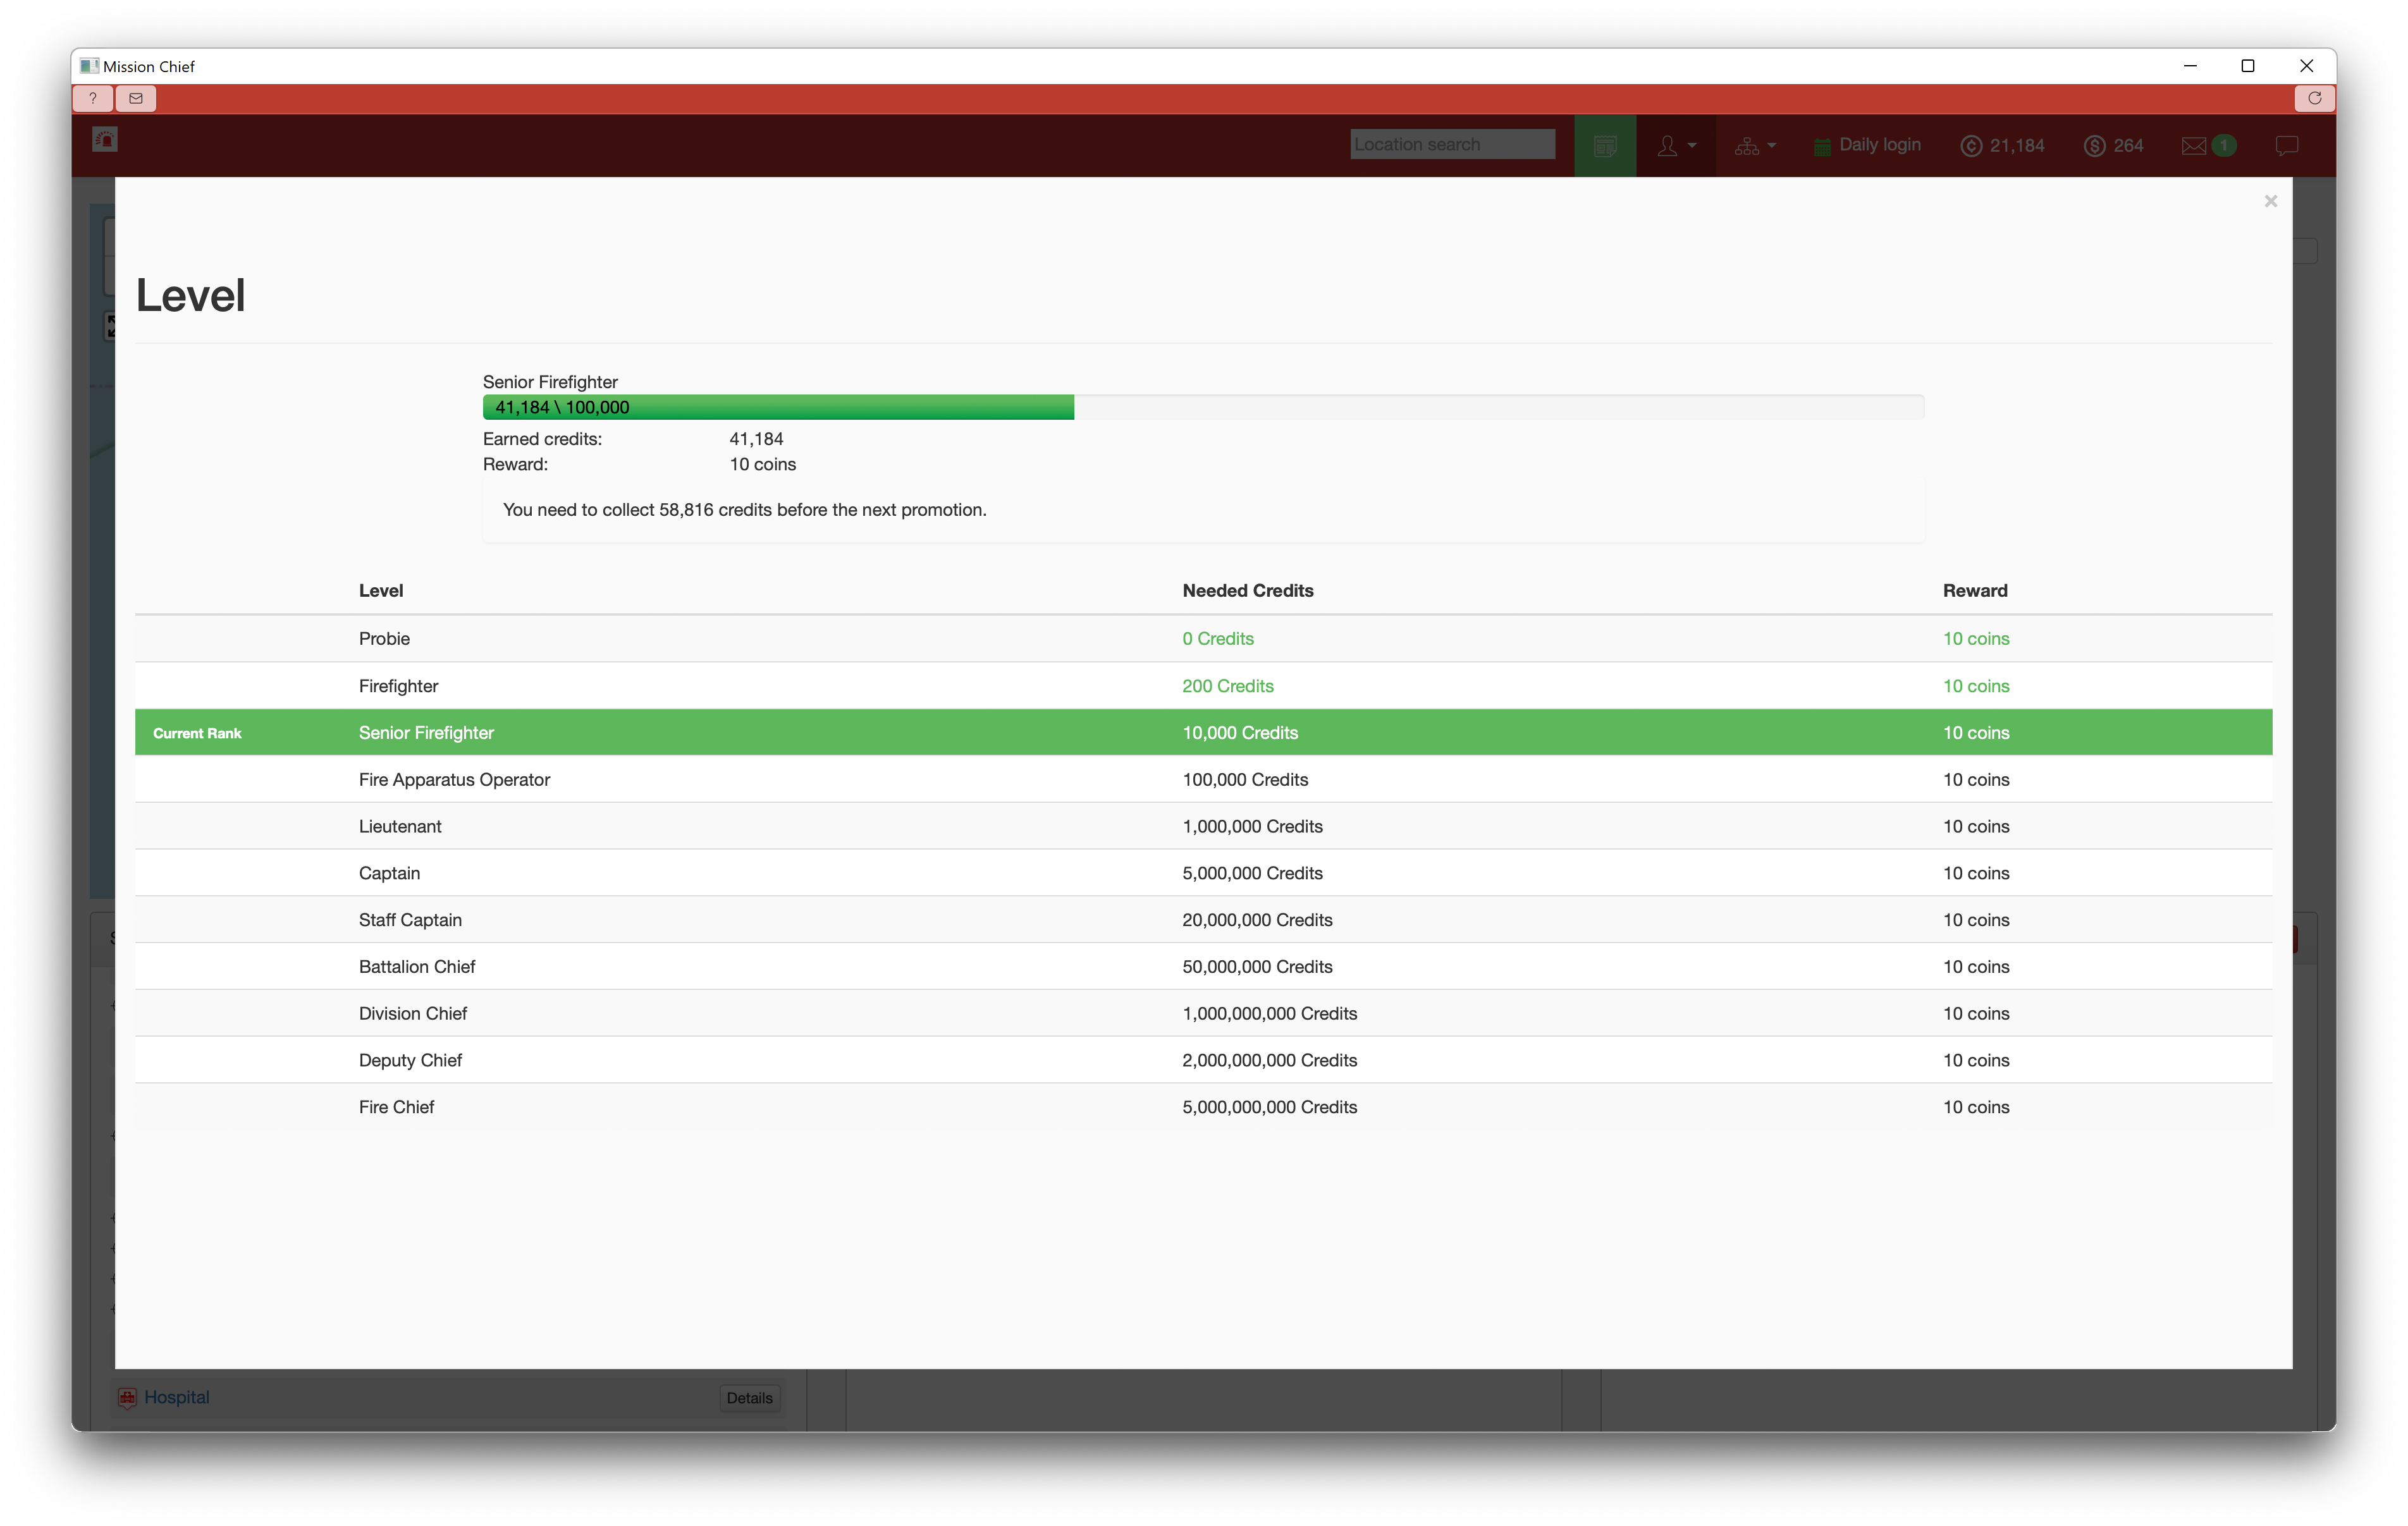Expand the user profile dropdown
The height and width of the screenshot is (1526, 2408).
[1676, 146]
